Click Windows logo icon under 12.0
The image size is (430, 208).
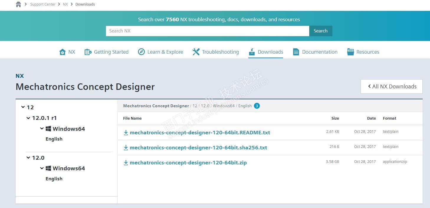(48, 168)
